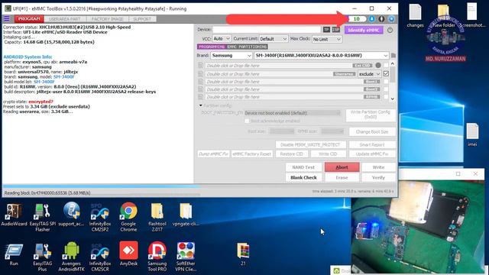
Task: Switch to the USERAREA PART tab
Action: (65, 19)
